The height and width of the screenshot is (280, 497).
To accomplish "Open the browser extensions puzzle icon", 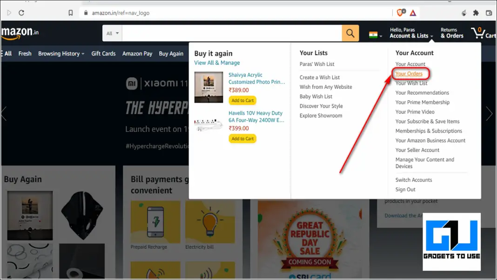I will (476, 13).
